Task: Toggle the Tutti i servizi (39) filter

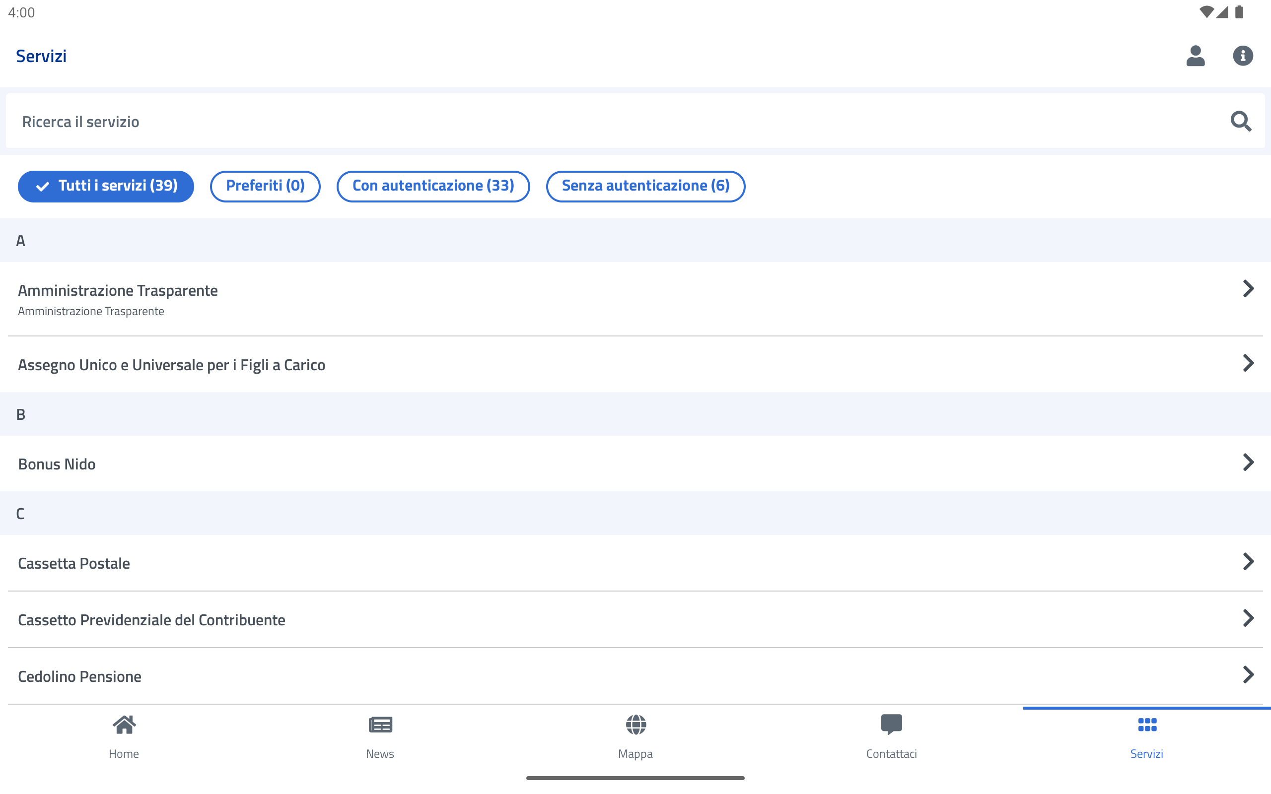Action: point(106,186)
